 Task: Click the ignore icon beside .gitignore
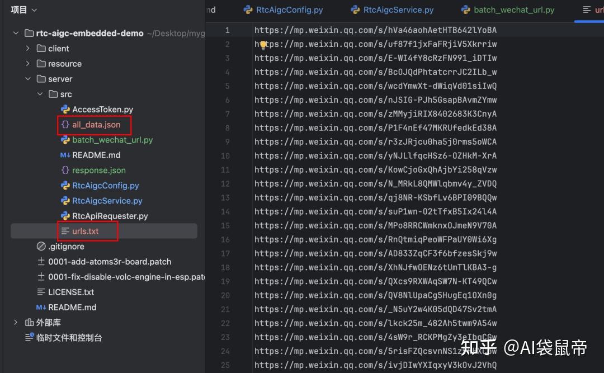(41, 246)
